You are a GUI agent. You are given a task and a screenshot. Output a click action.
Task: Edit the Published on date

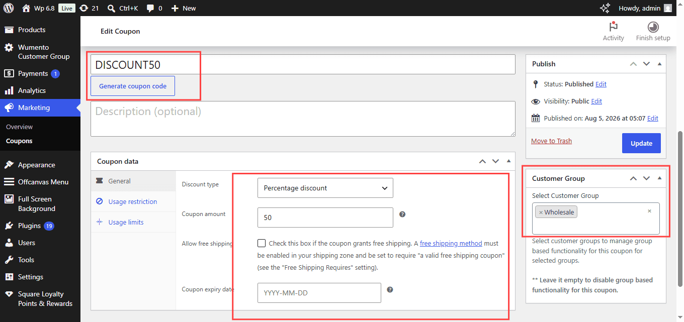[653, 118]
